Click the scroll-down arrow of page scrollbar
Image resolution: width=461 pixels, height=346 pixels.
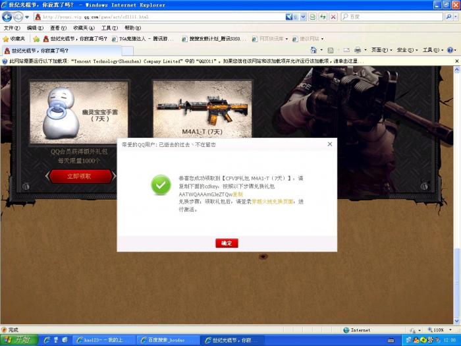pyautogui.click(x=457, y=321)
